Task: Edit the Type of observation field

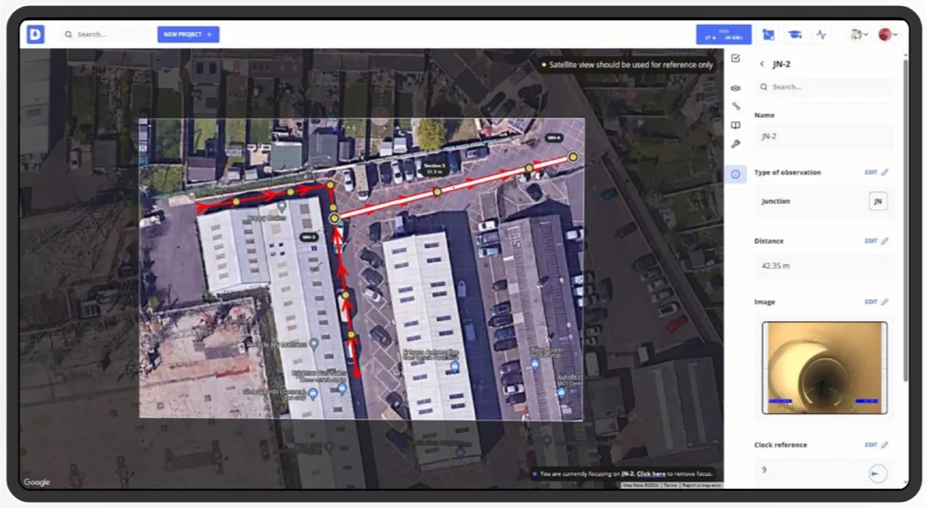Action: tap(877, 172)
